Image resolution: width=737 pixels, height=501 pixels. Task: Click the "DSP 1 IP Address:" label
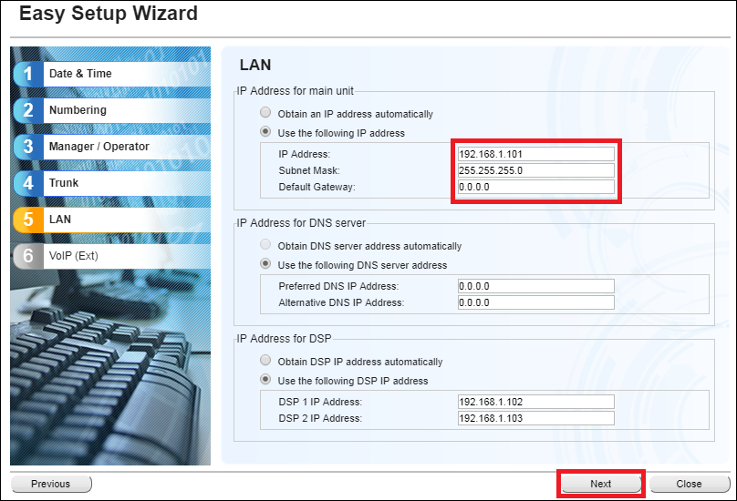click(x=320, y=402)
